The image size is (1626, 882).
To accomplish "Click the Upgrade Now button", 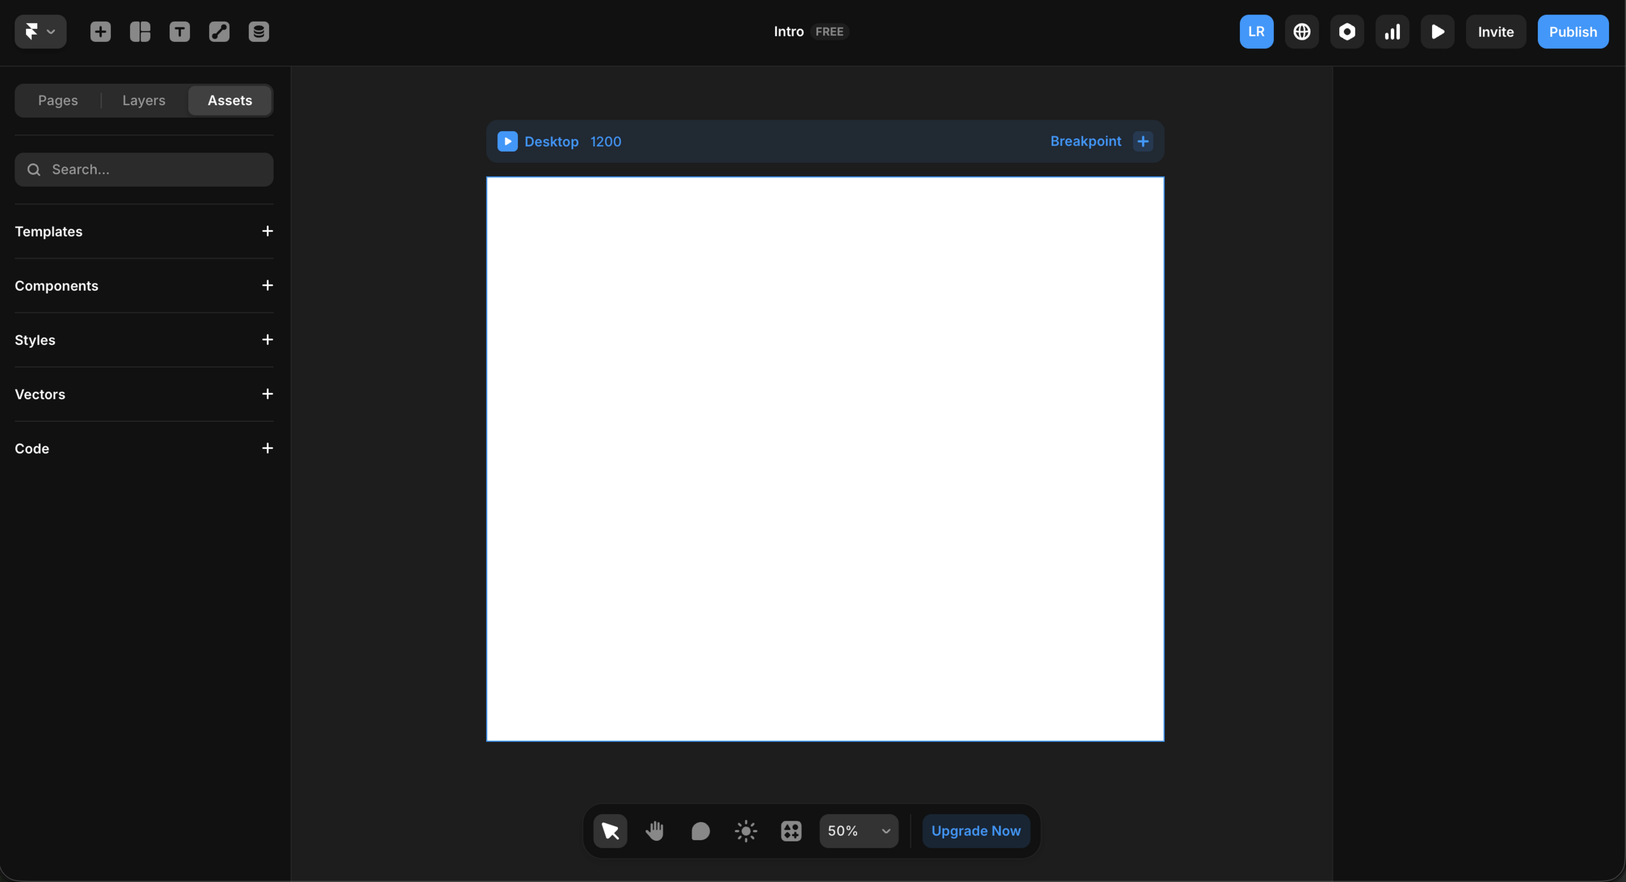I will pos(975,830).
